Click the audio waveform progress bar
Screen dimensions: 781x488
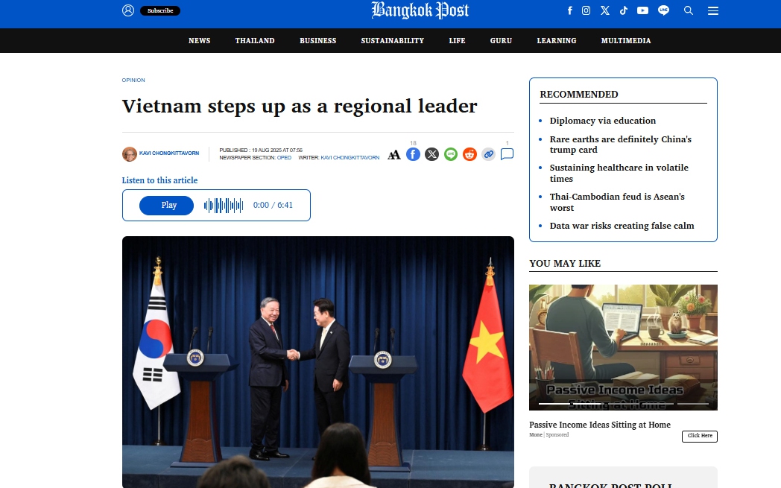click(x=224, y=205)
